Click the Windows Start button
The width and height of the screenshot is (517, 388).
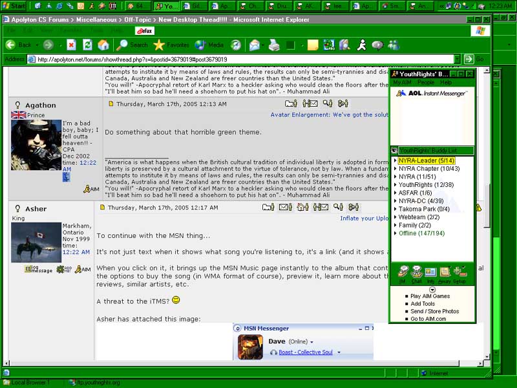click(x=14, y=6)
